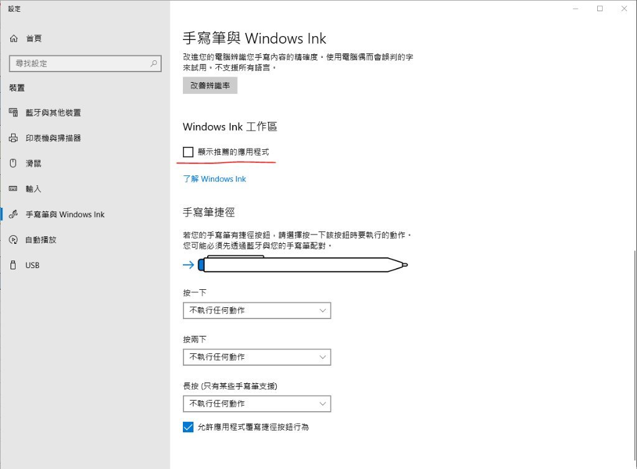Enable 顯示推薦的應用程式 checkbox
Viewport: 637px width, 469px height.
188,152
